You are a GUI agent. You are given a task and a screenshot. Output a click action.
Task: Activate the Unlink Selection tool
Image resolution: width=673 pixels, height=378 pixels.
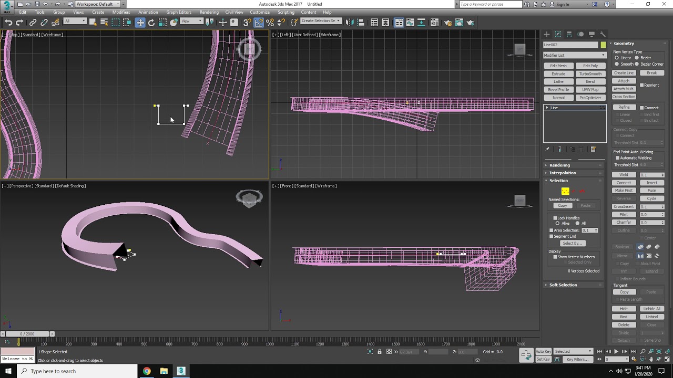pos(44,23)
